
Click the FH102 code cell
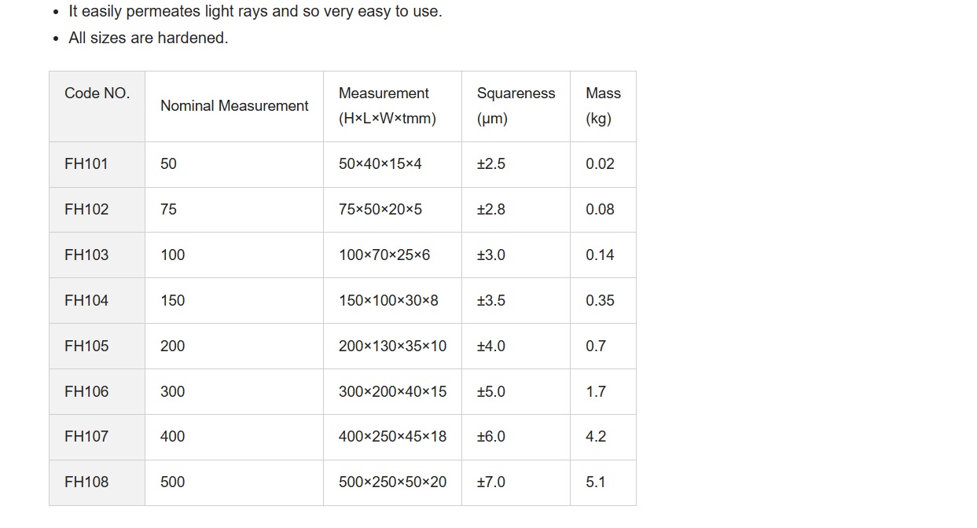(x=97, y=210)
